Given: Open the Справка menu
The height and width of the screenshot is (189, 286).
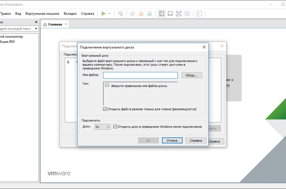Looking at the screenshot, I should pos(87,14).
